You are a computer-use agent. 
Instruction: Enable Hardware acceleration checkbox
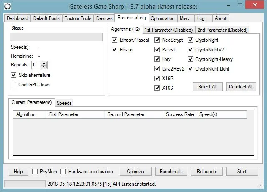pyautogui.click(x=63, y=172)
